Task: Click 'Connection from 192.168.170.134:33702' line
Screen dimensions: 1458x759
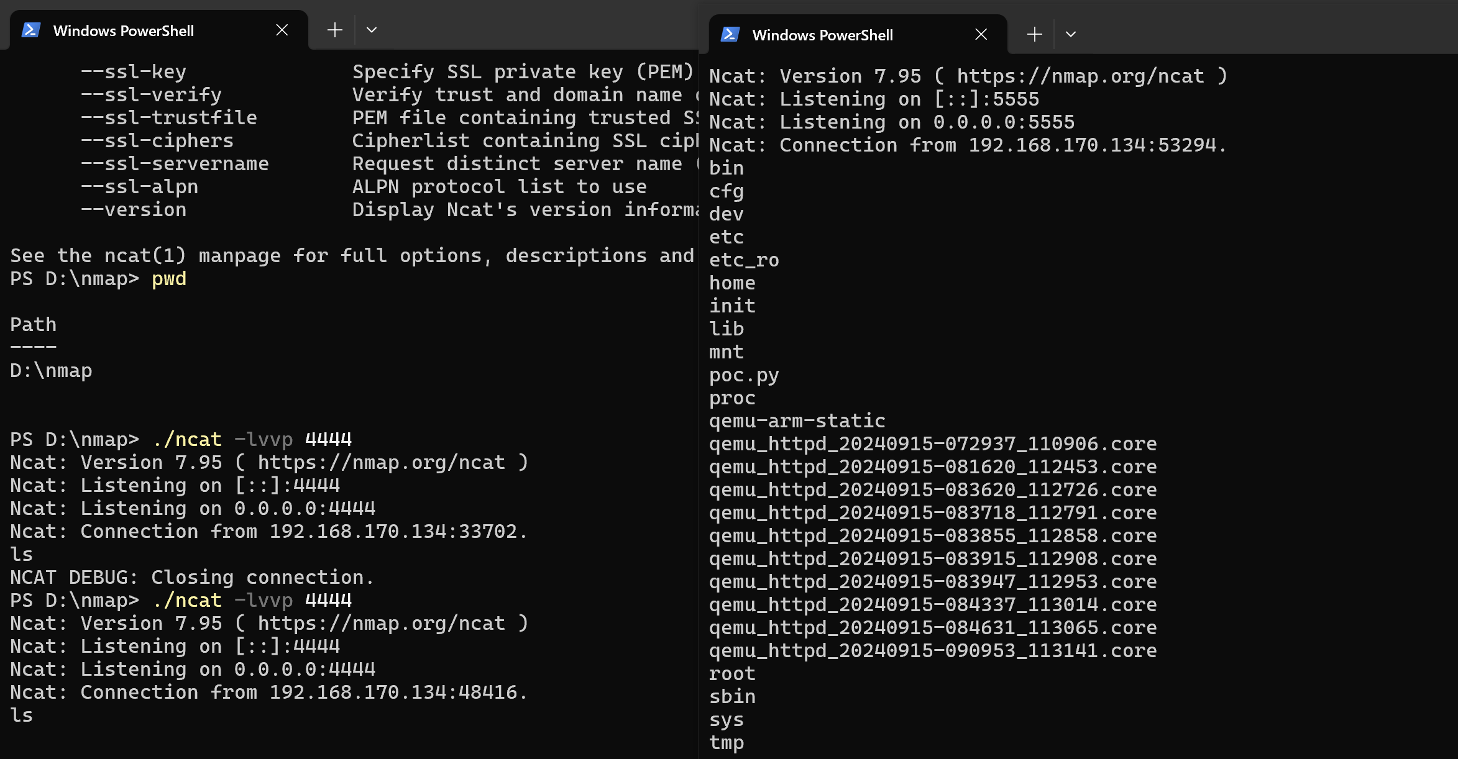Action: click(x=269, y=531)
